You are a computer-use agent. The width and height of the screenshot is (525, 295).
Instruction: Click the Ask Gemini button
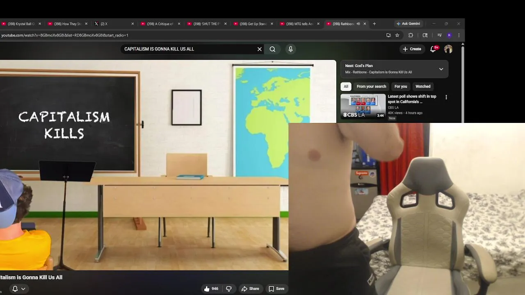(408, 24)
